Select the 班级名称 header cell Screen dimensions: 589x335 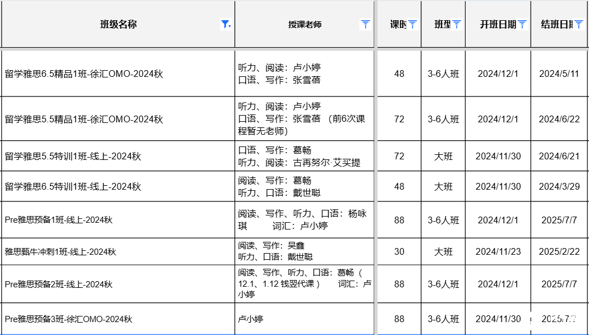pos(118,25)
